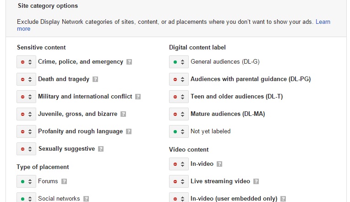
Task: Open help for Military and international conflict
Action: (138, 97)
